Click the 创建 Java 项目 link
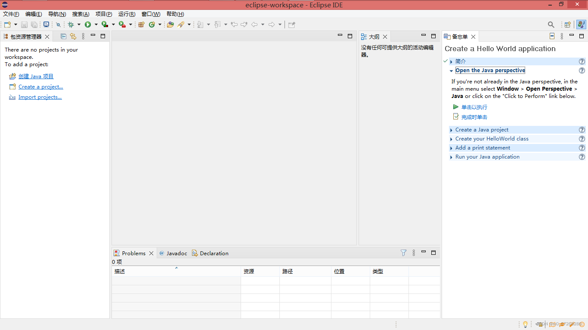Viewport: 588px width, 330px height. pyautogui.click(x=36, y=76)
